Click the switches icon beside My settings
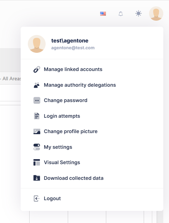 tap(37, 147)
